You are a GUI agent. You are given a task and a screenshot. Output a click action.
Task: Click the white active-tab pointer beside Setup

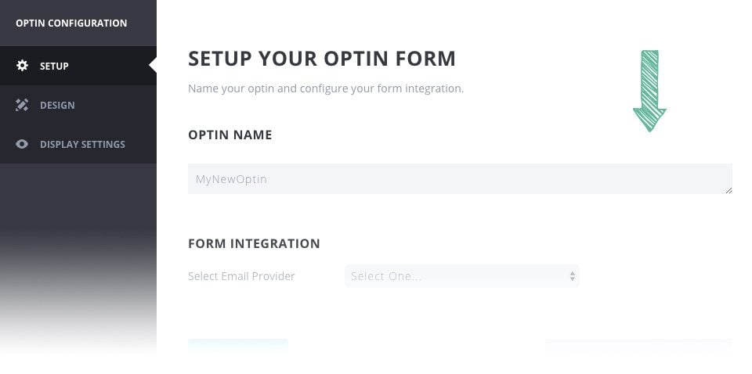pyautogui.click(x=153, y=66)
